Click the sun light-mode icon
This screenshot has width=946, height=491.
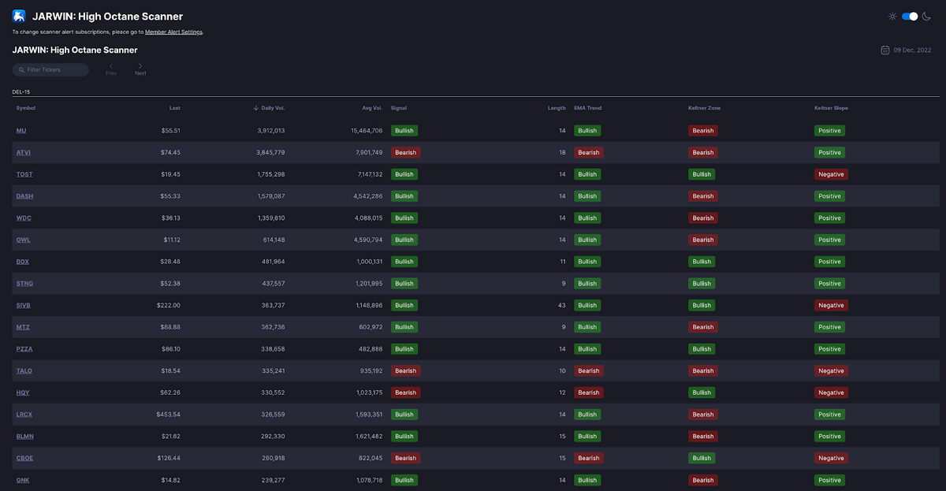(892, 16)
